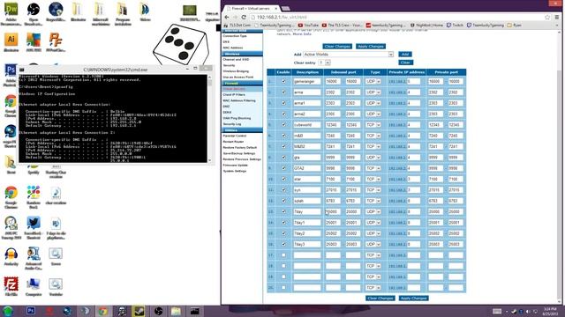Click the top Apply Changes button

(371, 47)
